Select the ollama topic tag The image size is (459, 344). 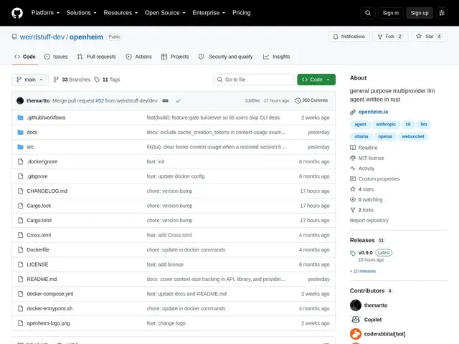361,137
